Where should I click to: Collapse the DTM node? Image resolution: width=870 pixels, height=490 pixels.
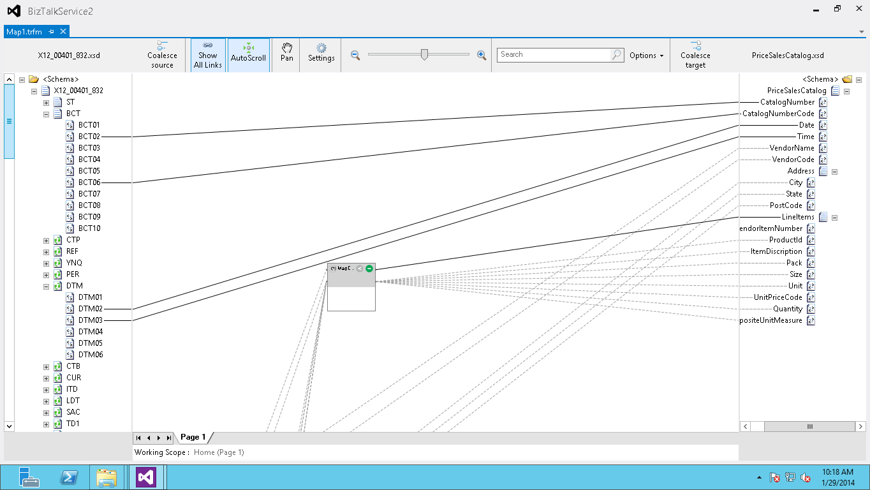[46, 286]
